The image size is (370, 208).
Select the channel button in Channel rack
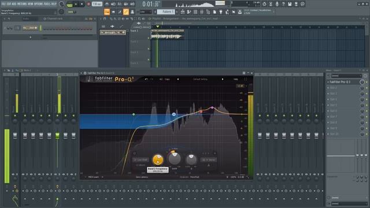point(30,28)
